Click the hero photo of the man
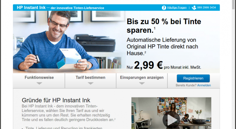Screen dimensions: 236x129 pyautogui.click(x=69, y=42)
